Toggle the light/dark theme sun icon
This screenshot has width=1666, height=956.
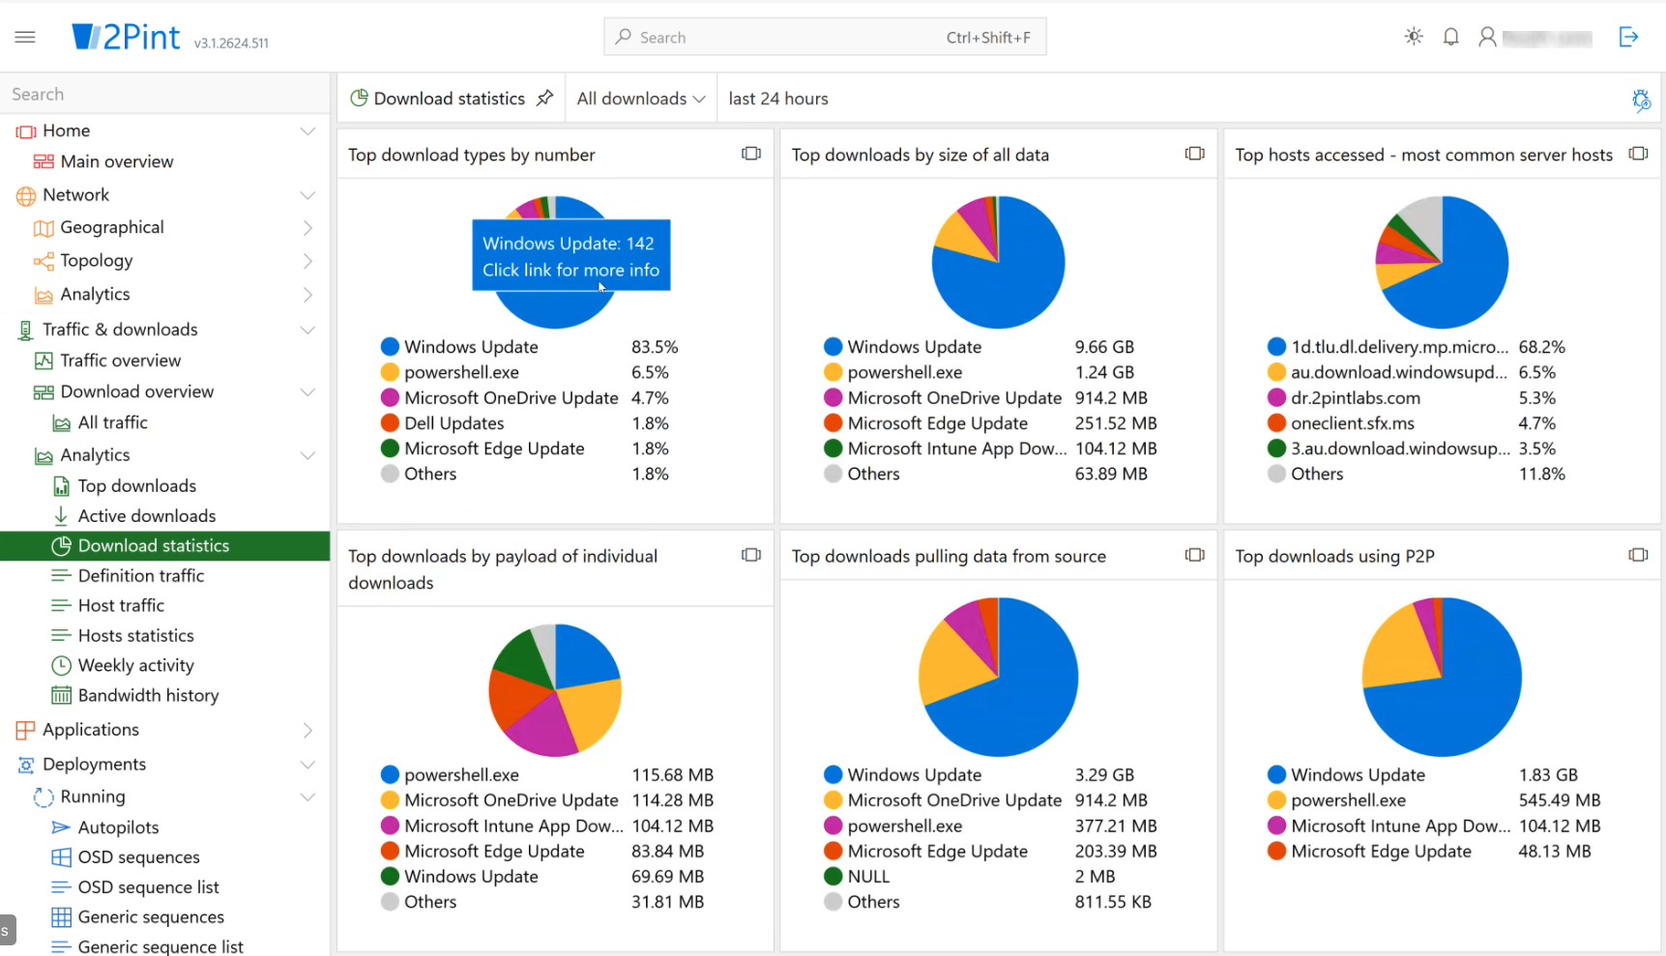[1414, 37]
